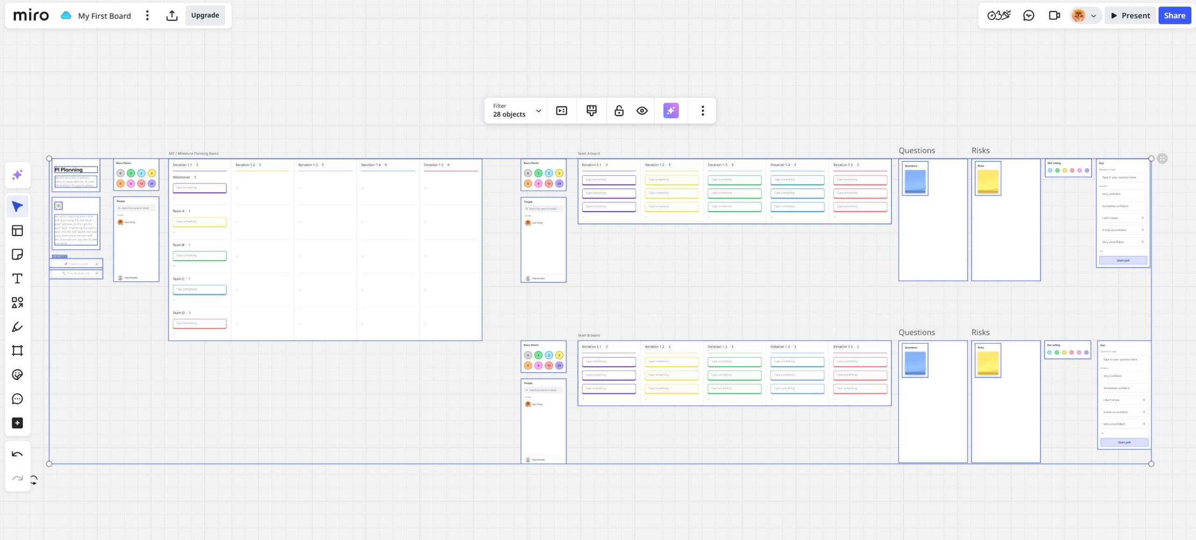Click the yellow sticky note in Risks
The image size is (1196, 540).
click(988, 181)
